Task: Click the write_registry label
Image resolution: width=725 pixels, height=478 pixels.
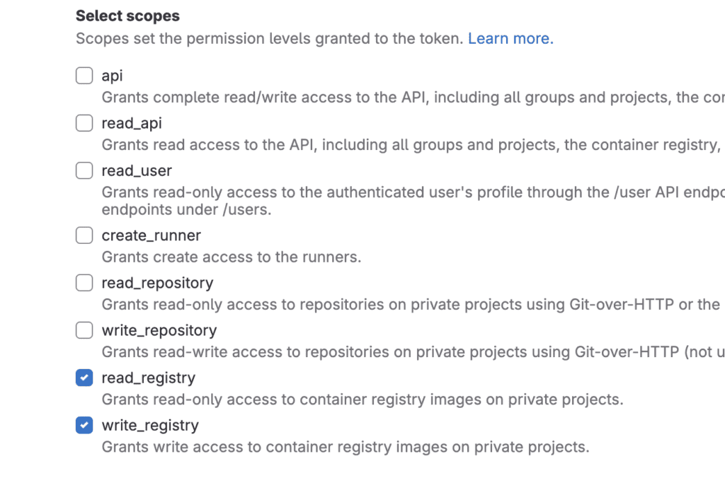Action: pyautogui.click(x=149, y=425)
